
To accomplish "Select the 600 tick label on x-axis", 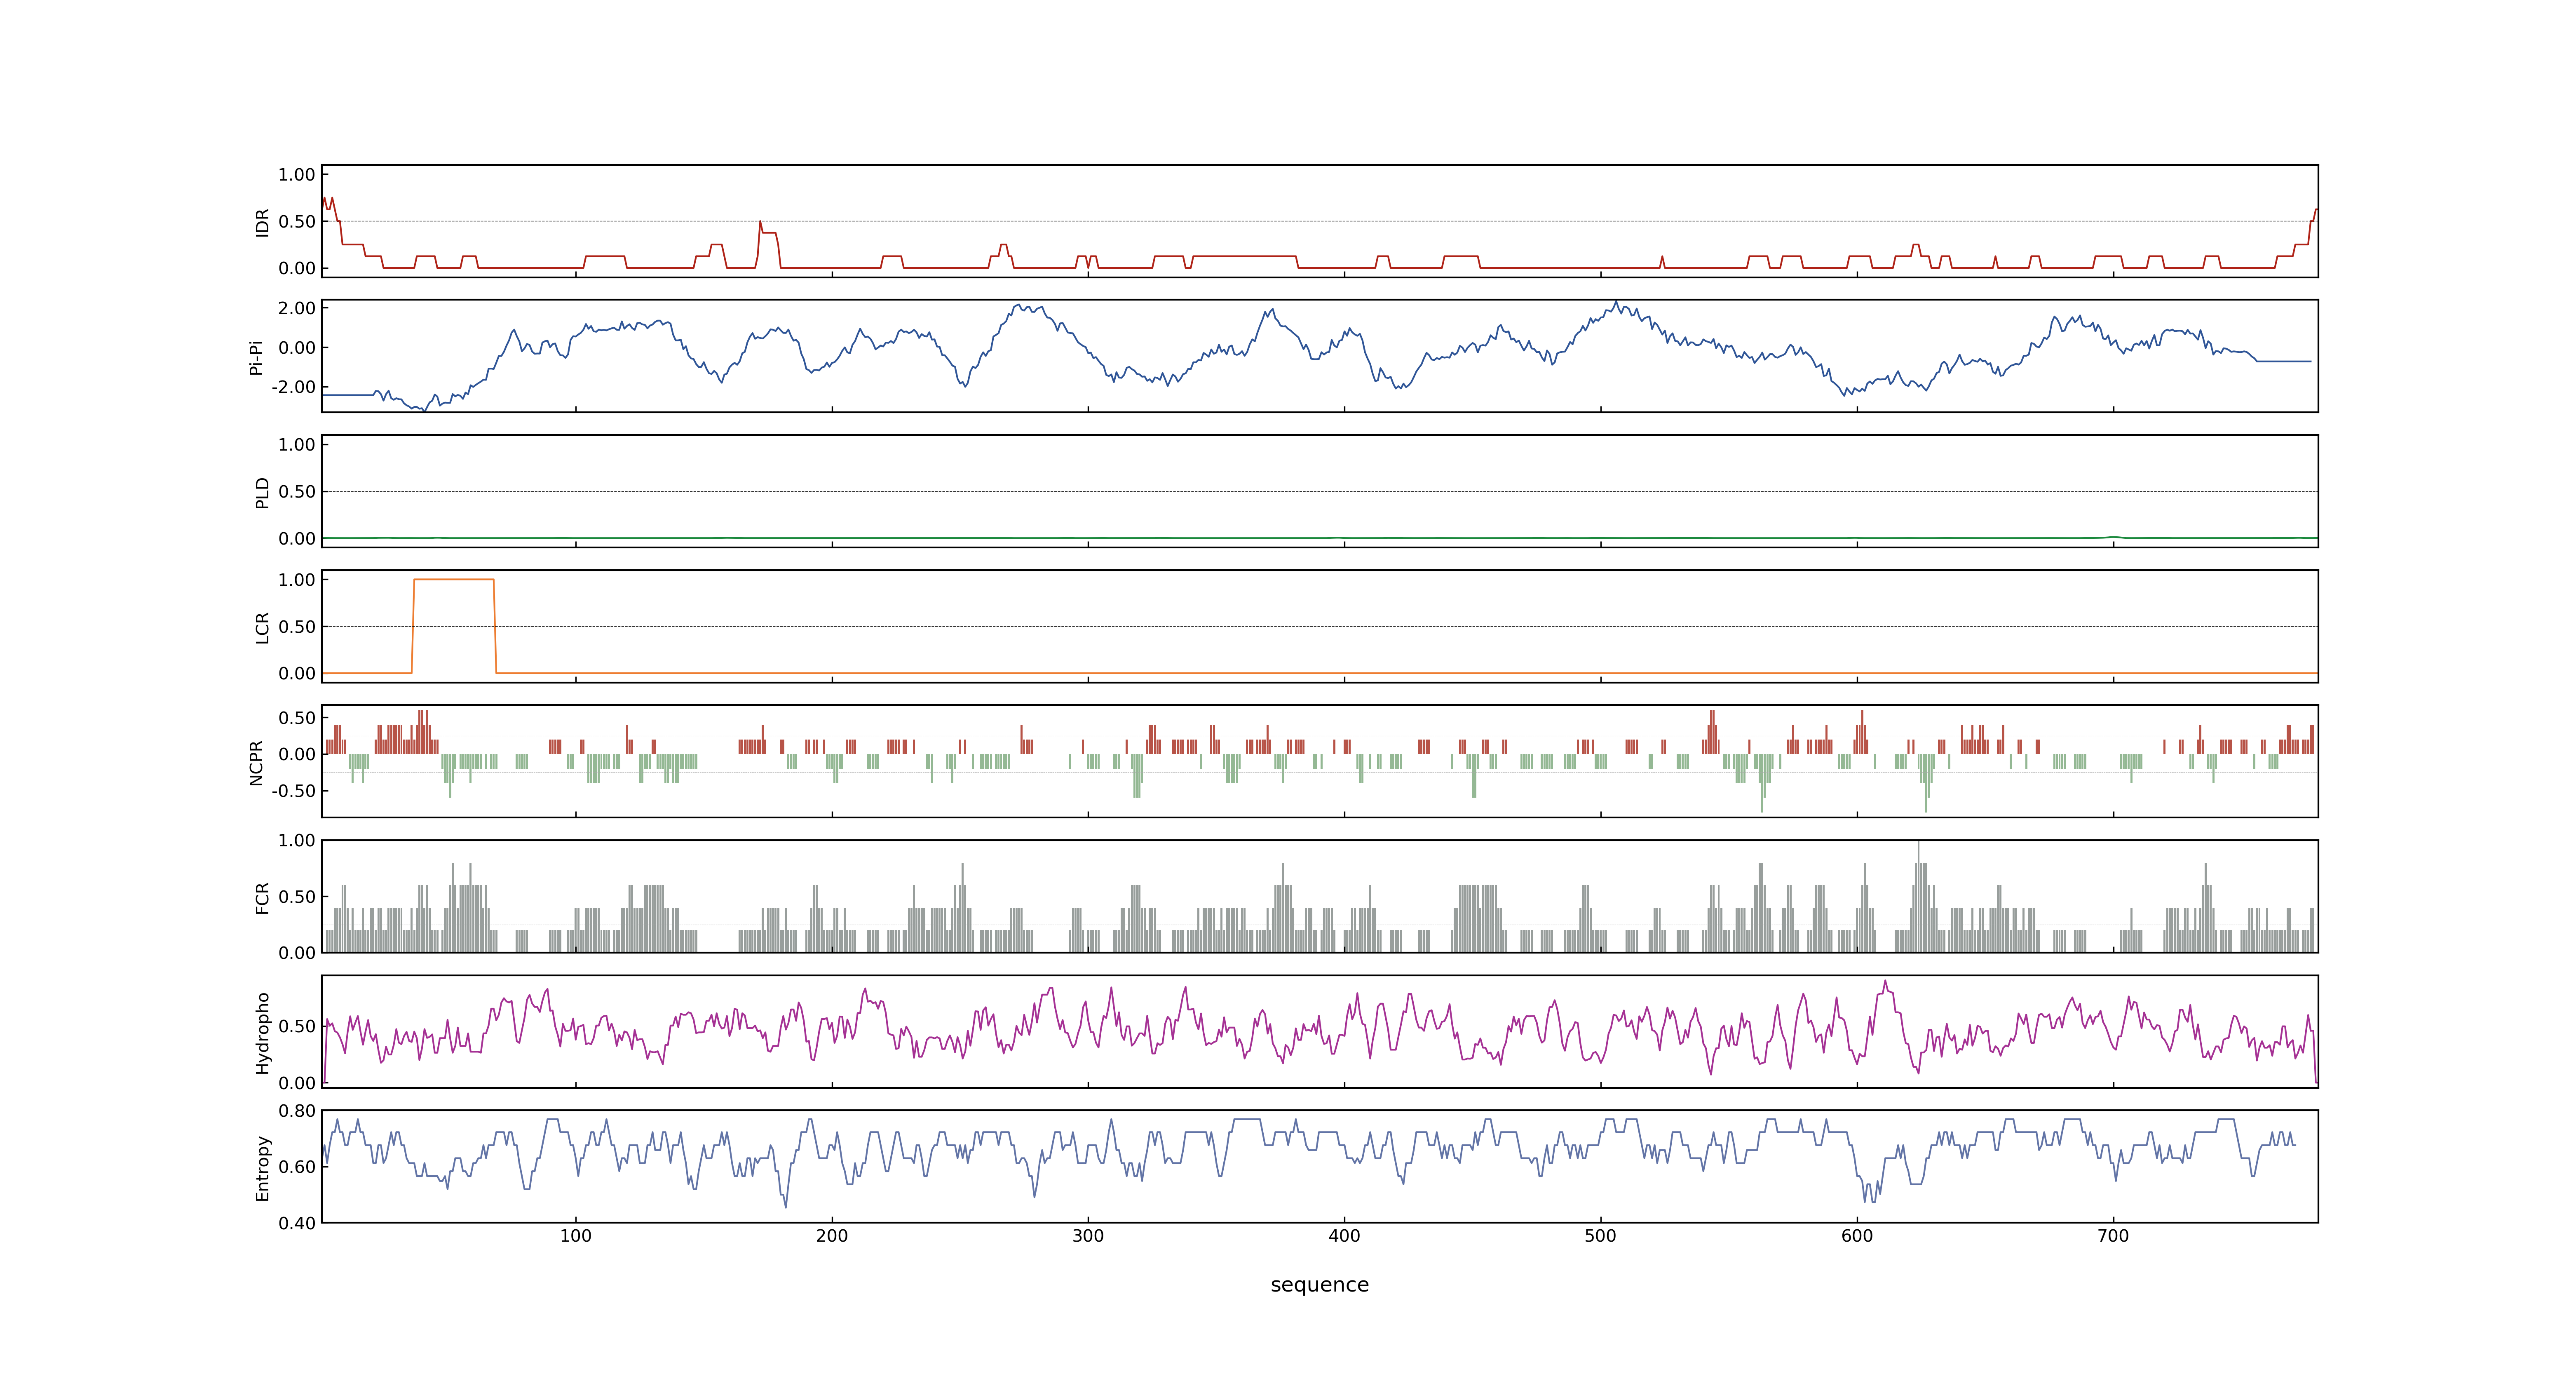I will click(x=1857, y=1236).
